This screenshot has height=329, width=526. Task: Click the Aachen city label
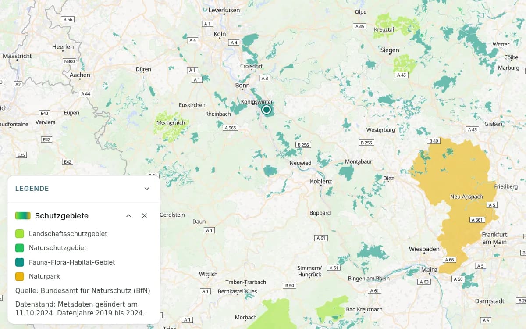tap(80, 75)
